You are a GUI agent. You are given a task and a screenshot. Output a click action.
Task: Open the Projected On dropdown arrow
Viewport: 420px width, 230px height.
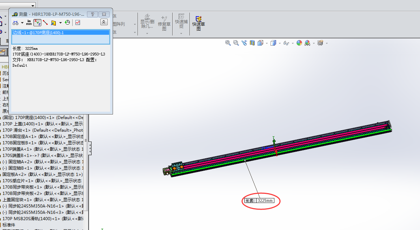tap(60, 23)
